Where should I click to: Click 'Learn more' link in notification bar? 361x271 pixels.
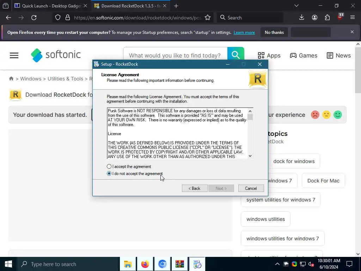pyautogui.click(x=244, y=32)
